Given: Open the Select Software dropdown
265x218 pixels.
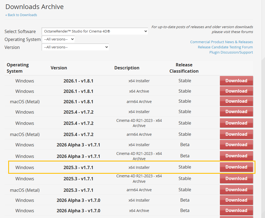Looking at the screenshot, I should click(x=95, y=31).
